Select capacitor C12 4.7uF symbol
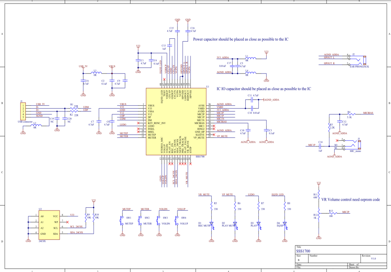The height and width of the screenshot is (272, 391). click(339, 121)
